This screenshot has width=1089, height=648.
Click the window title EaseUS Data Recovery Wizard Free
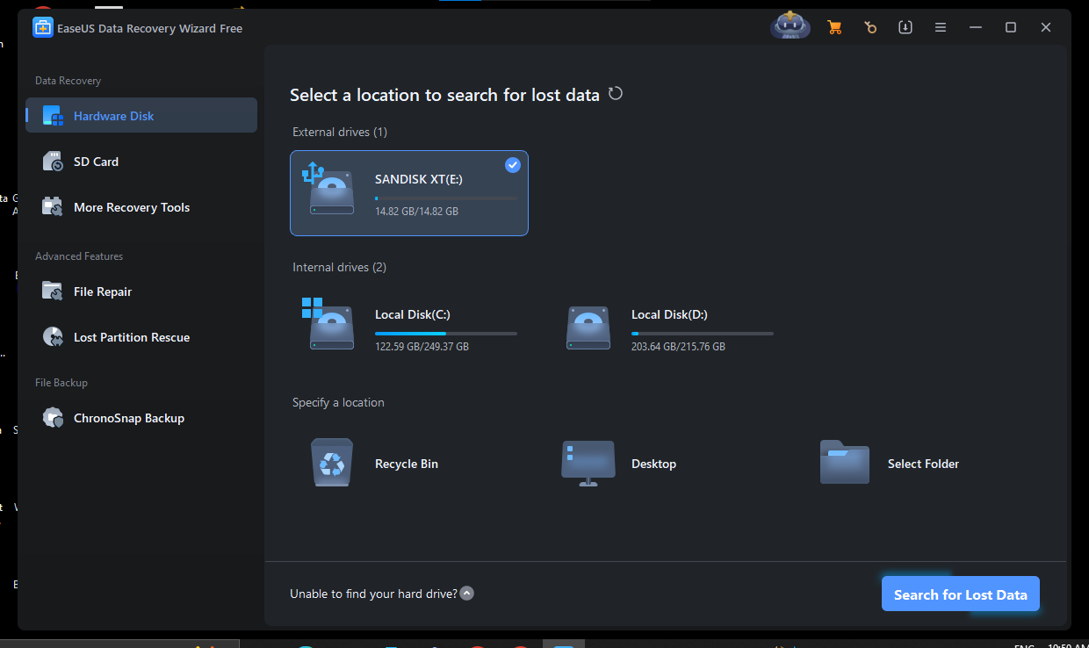point(150,28)
